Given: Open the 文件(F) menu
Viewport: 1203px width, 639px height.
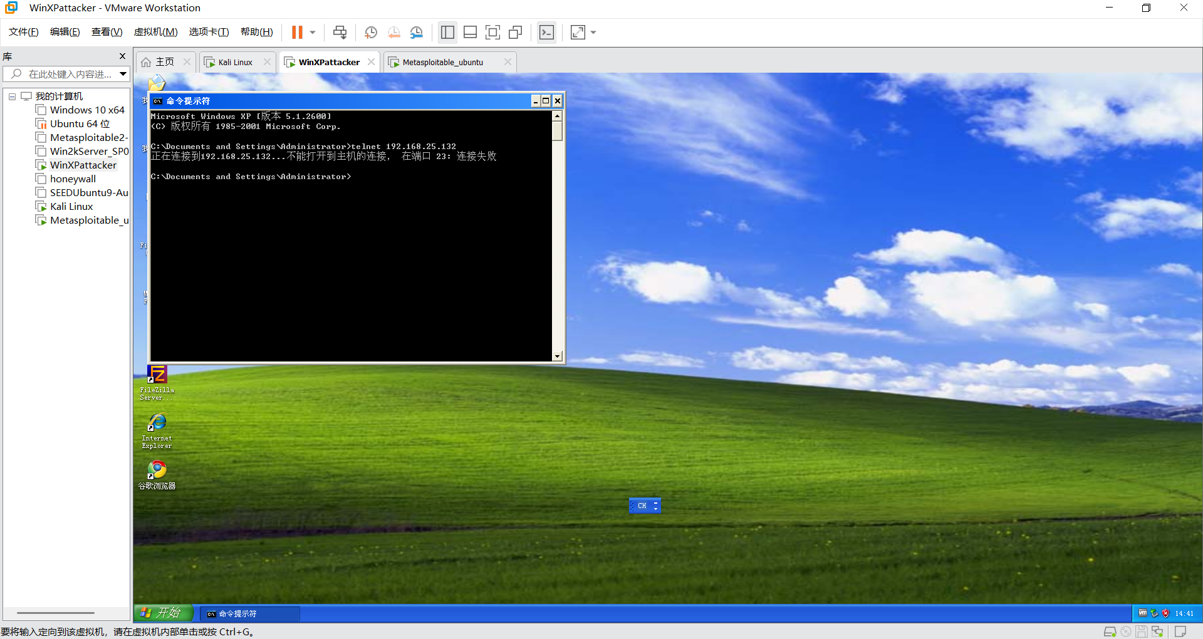Looking at the screenshot, I should tap(23, 32).
